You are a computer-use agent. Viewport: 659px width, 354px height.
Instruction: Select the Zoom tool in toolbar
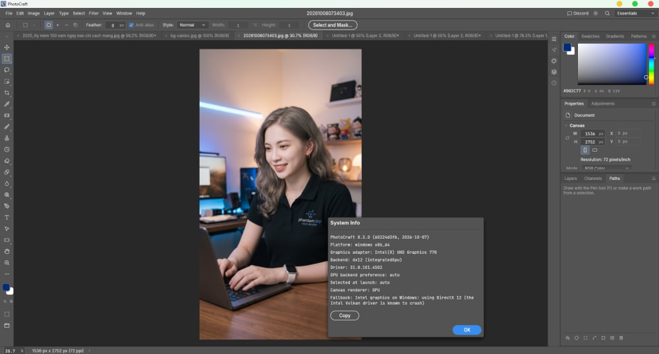7,263
